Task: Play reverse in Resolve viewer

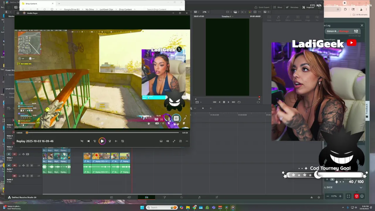Action: point(219,102)
